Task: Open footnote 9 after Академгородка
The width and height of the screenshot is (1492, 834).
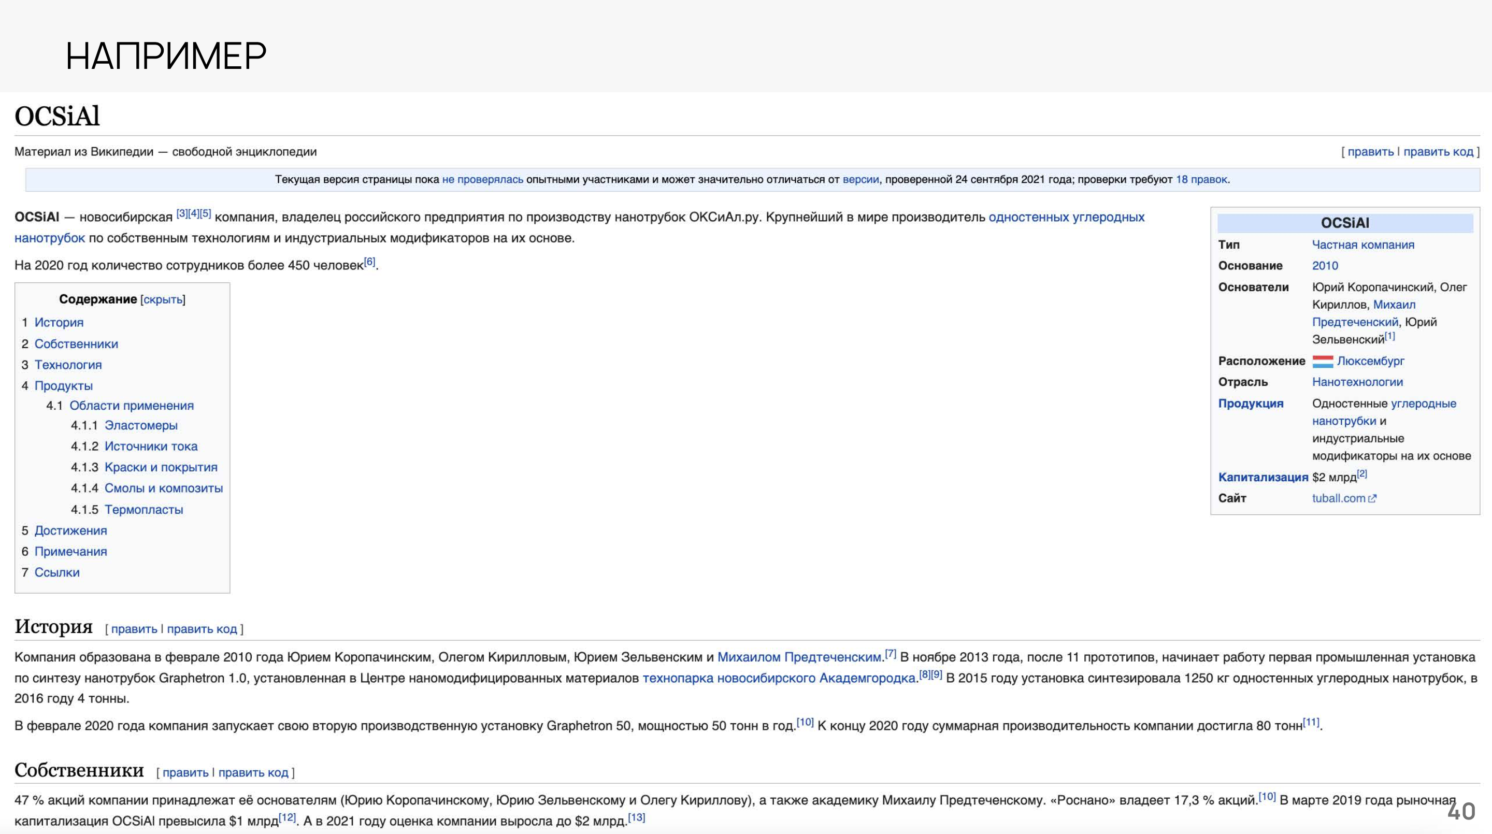Action: 936,674
